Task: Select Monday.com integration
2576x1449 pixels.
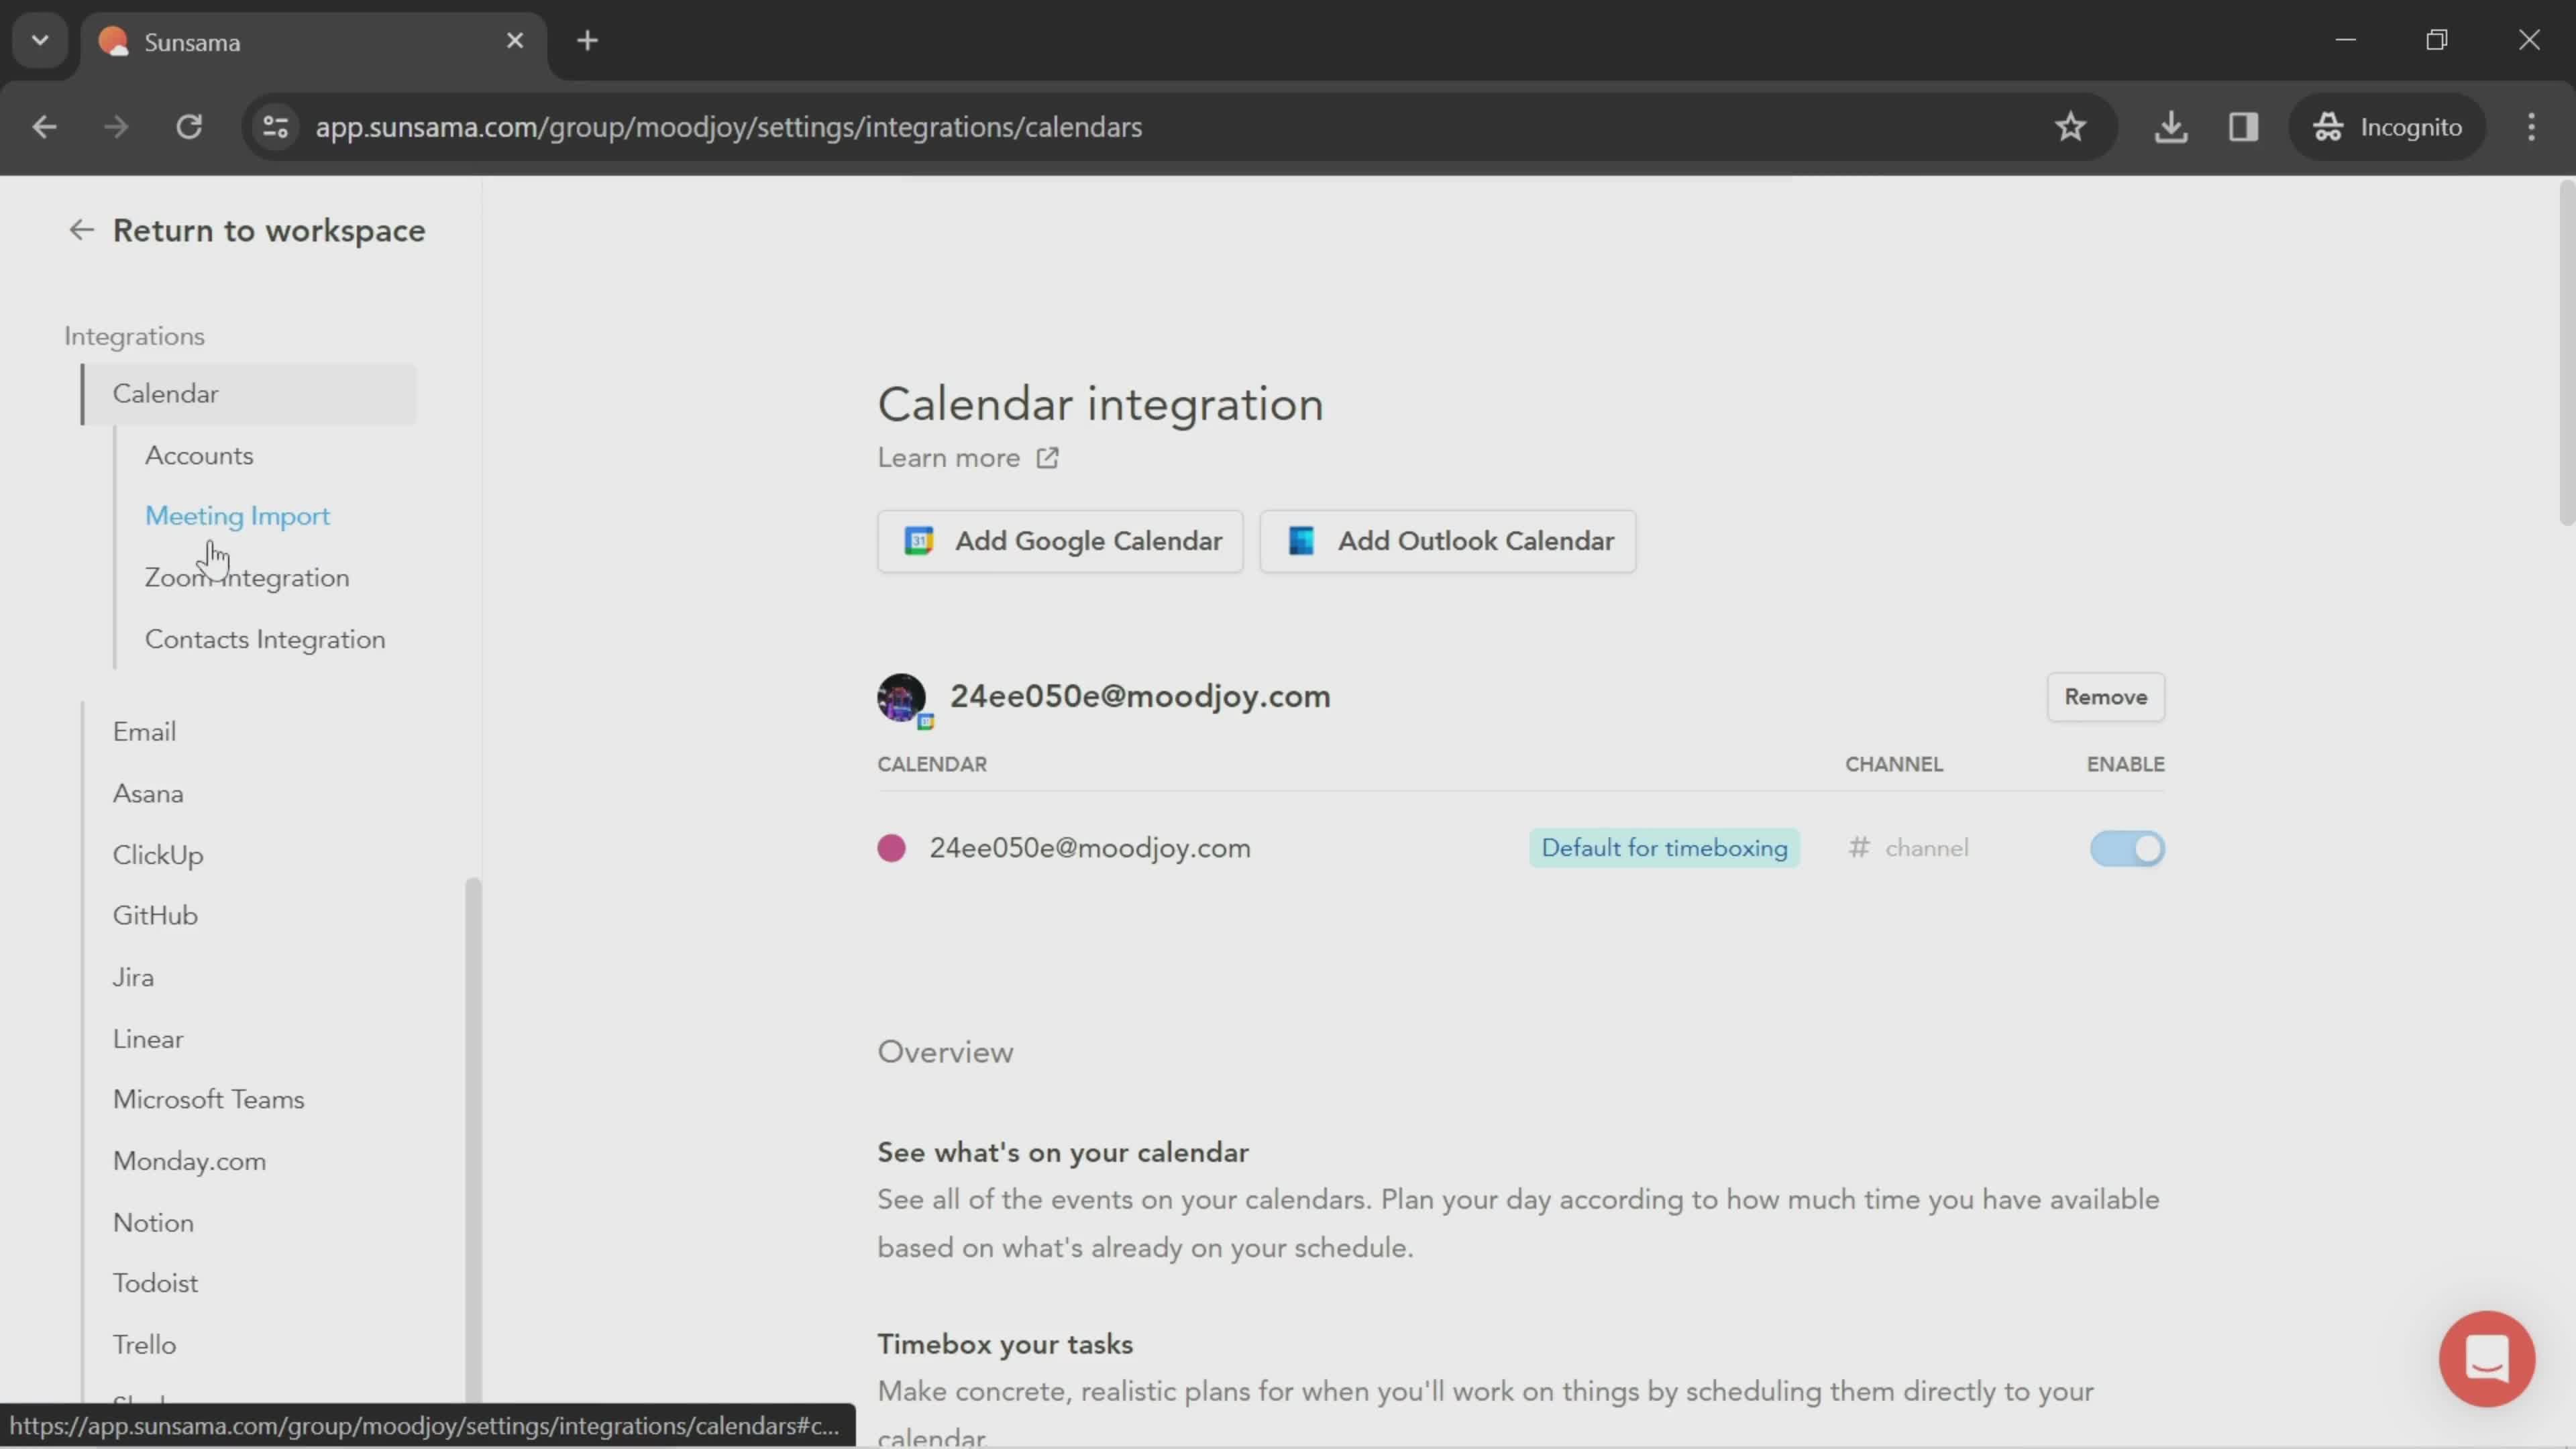Action: tap(189, 1161)
